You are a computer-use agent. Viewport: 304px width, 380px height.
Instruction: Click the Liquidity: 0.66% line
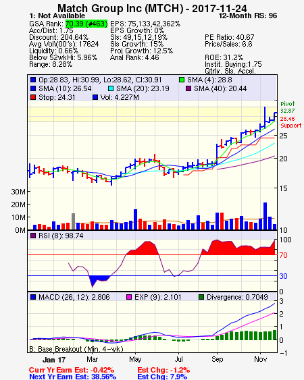coord(53,51)
